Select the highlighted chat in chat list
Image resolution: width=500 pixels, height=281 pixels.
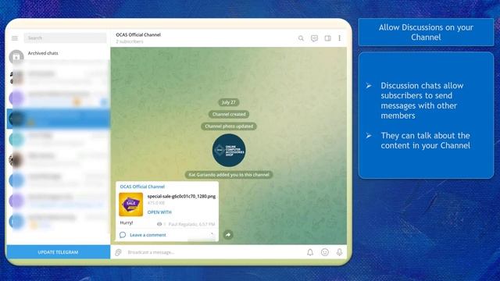[59, 119]
